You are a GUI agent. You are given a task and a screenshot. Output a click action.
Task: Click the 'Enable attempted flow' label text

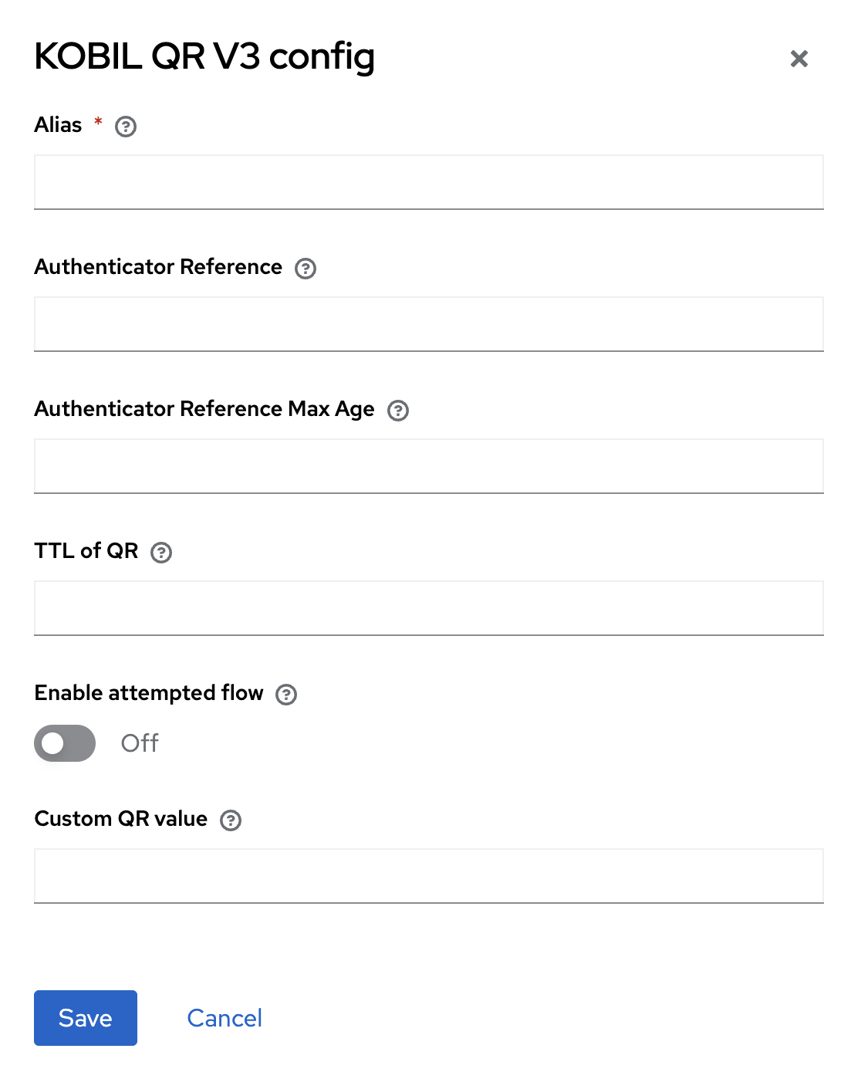coord(149,693)
